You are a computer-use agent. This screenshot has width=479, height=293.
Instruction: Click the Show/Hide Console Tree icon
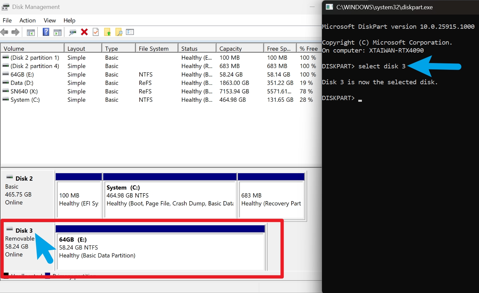31,32
